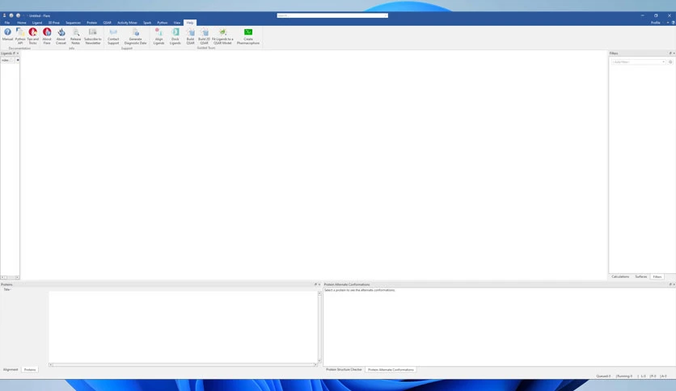The width and height of the screenshot is (676, 391).
Task: Open the Add Filter dropdown
Action: click(639, 62)
